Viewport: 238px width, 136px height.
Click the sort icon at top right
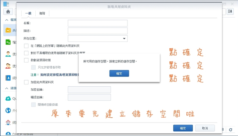[230, 11]
